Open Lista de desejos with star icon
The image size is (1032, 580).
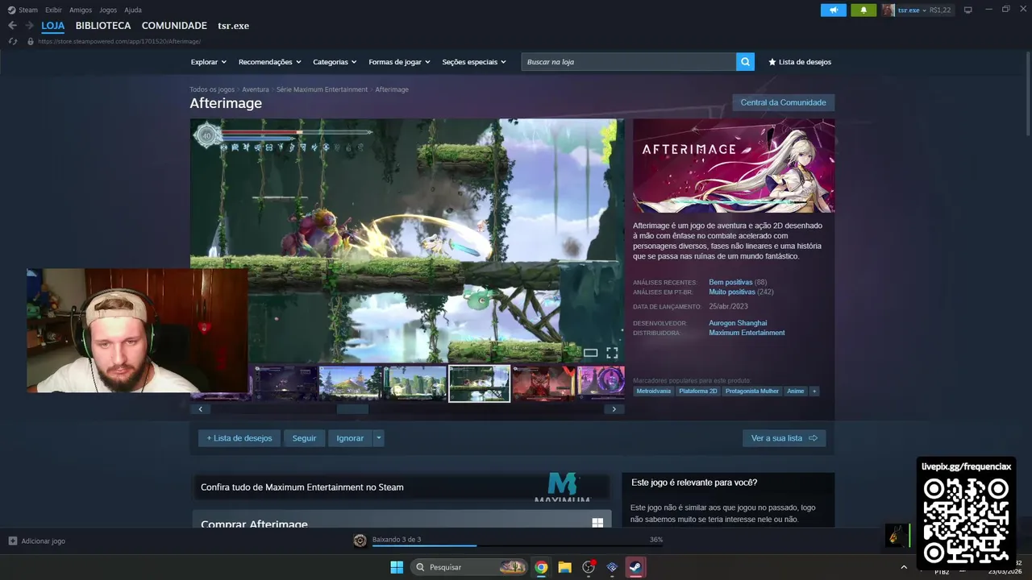tap(800, 62)
